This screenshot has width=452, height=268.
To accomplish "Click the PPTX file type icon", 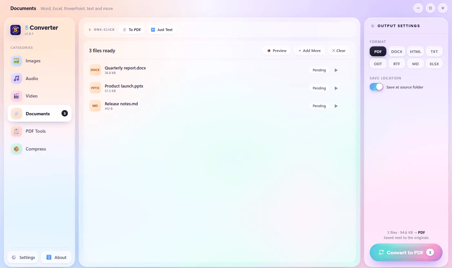I will (95, 88).
